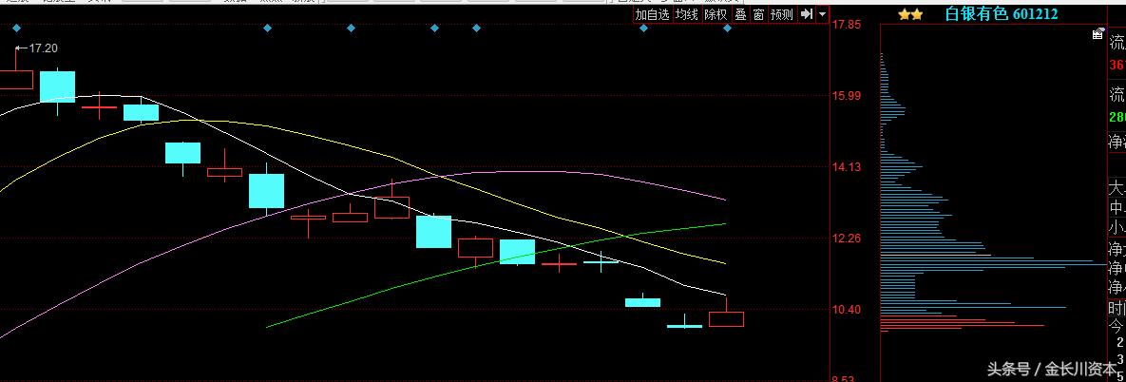Click the 除权 ex-rights button
Viewport: 1126px width, 382px height.
coord(716,14)
